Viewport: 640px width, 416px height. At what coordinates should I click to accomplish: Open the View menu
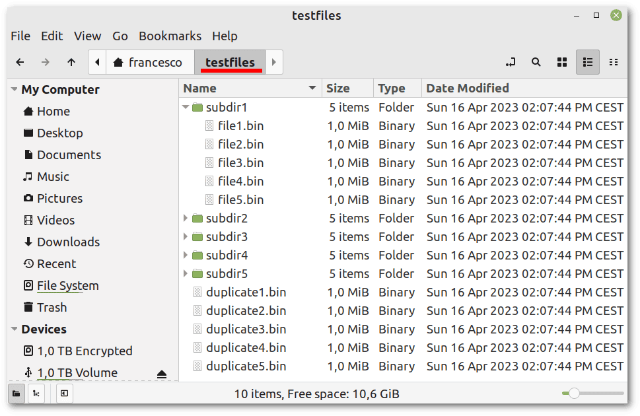[87, 36]
